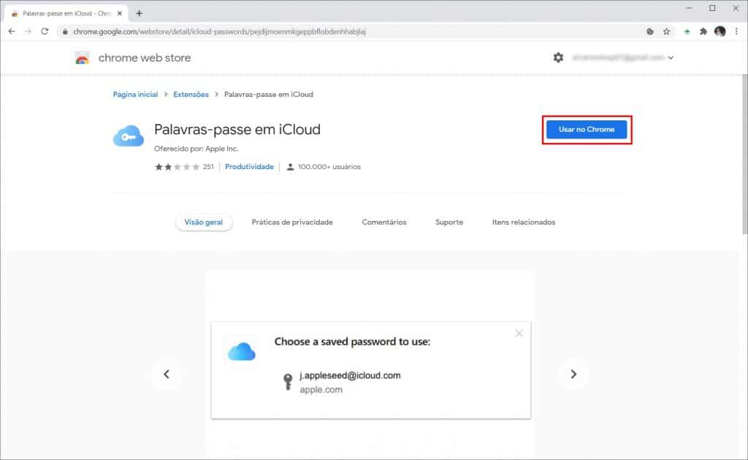Click the 251 ratings count

click(208, 167)
